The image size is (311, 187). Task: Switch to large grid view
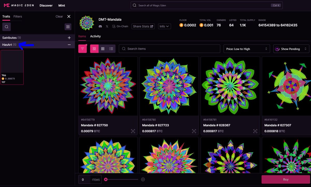(94, 49)
